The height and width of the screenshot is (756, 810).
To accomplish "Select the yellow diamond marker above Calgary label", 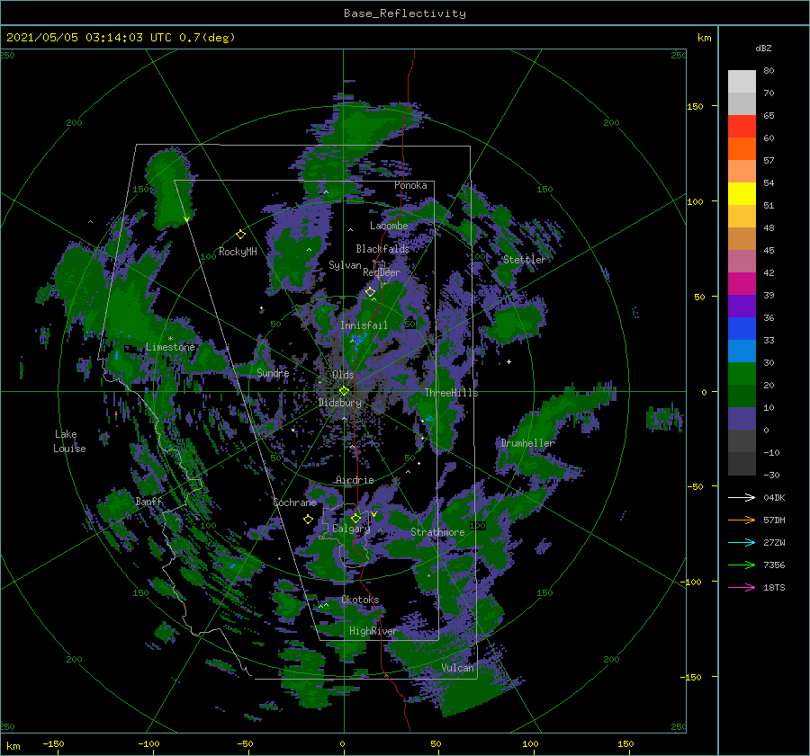I will pyautogui.click(x=355, y=518).
